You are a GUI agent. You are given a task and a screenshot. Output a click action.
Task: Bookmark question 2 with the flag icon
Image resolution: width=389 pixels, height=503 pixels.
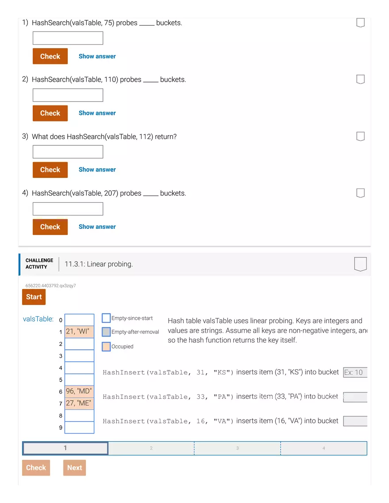click(x=360, y=79)
